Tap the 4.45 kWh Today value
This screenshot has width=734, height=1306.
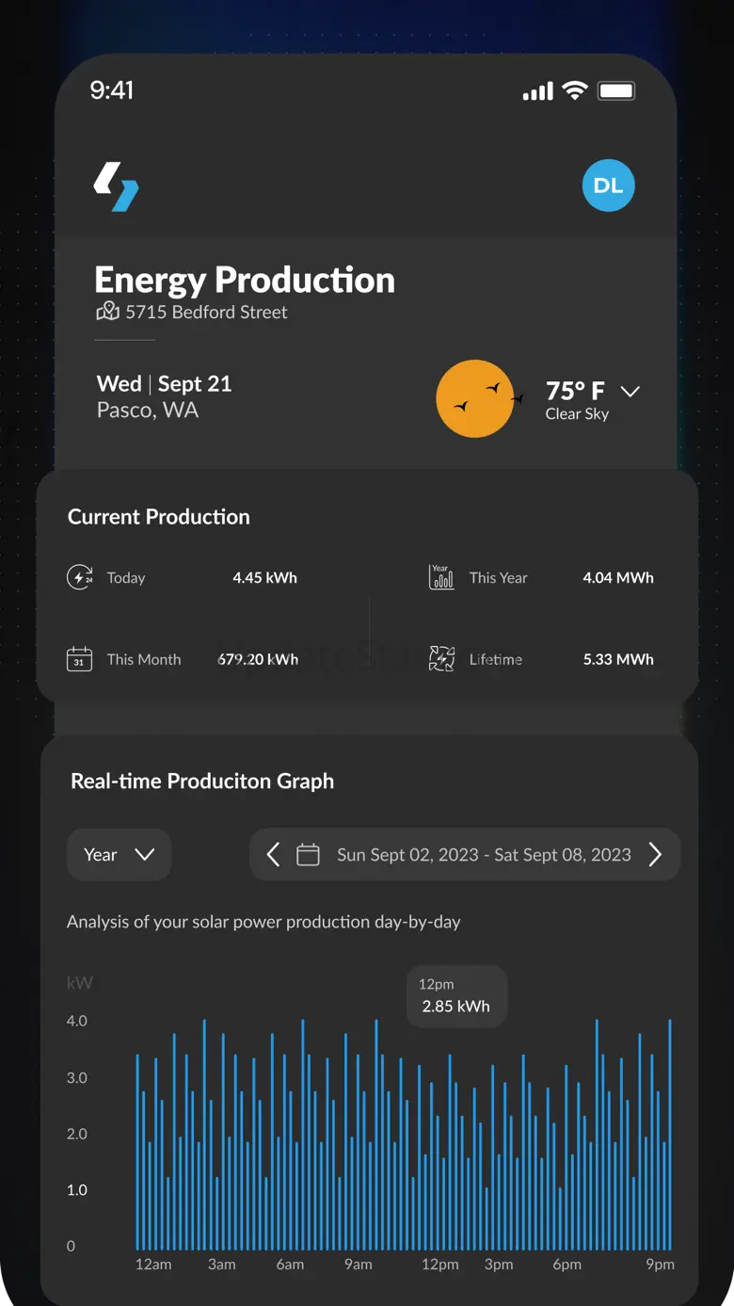pyautogui.click(x=264, y=577)
